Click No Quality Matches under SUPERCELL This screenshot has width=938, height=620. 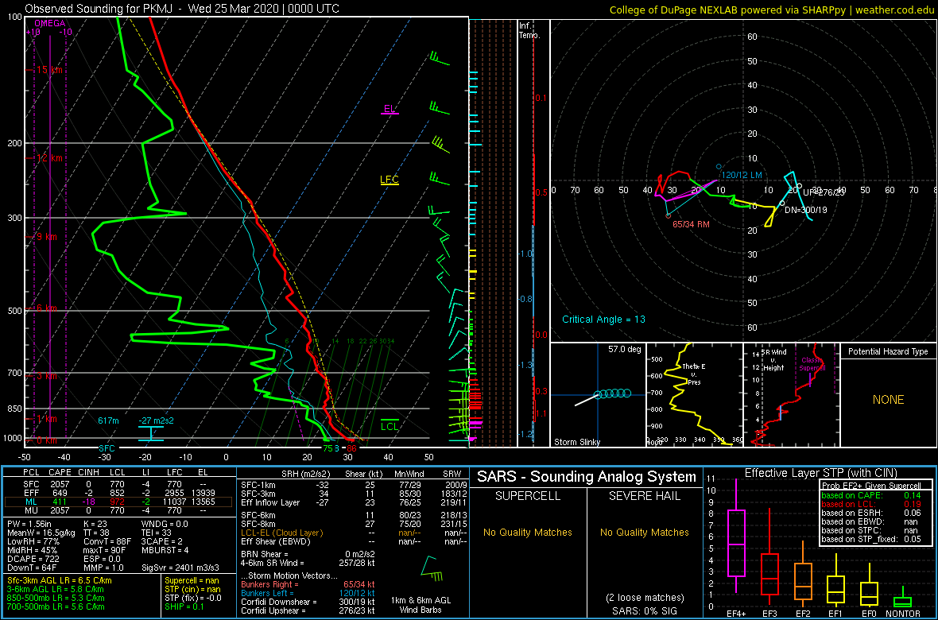527,532
